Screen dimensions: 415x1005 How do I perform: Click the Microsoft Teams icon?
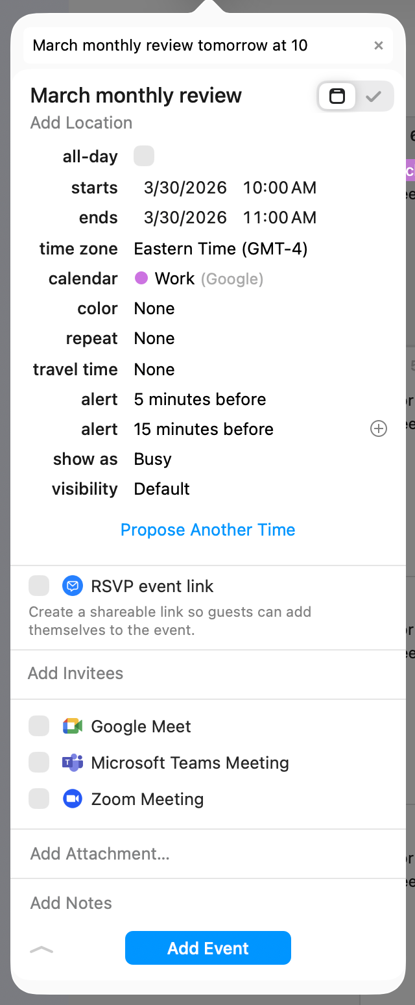coord(73,763)
